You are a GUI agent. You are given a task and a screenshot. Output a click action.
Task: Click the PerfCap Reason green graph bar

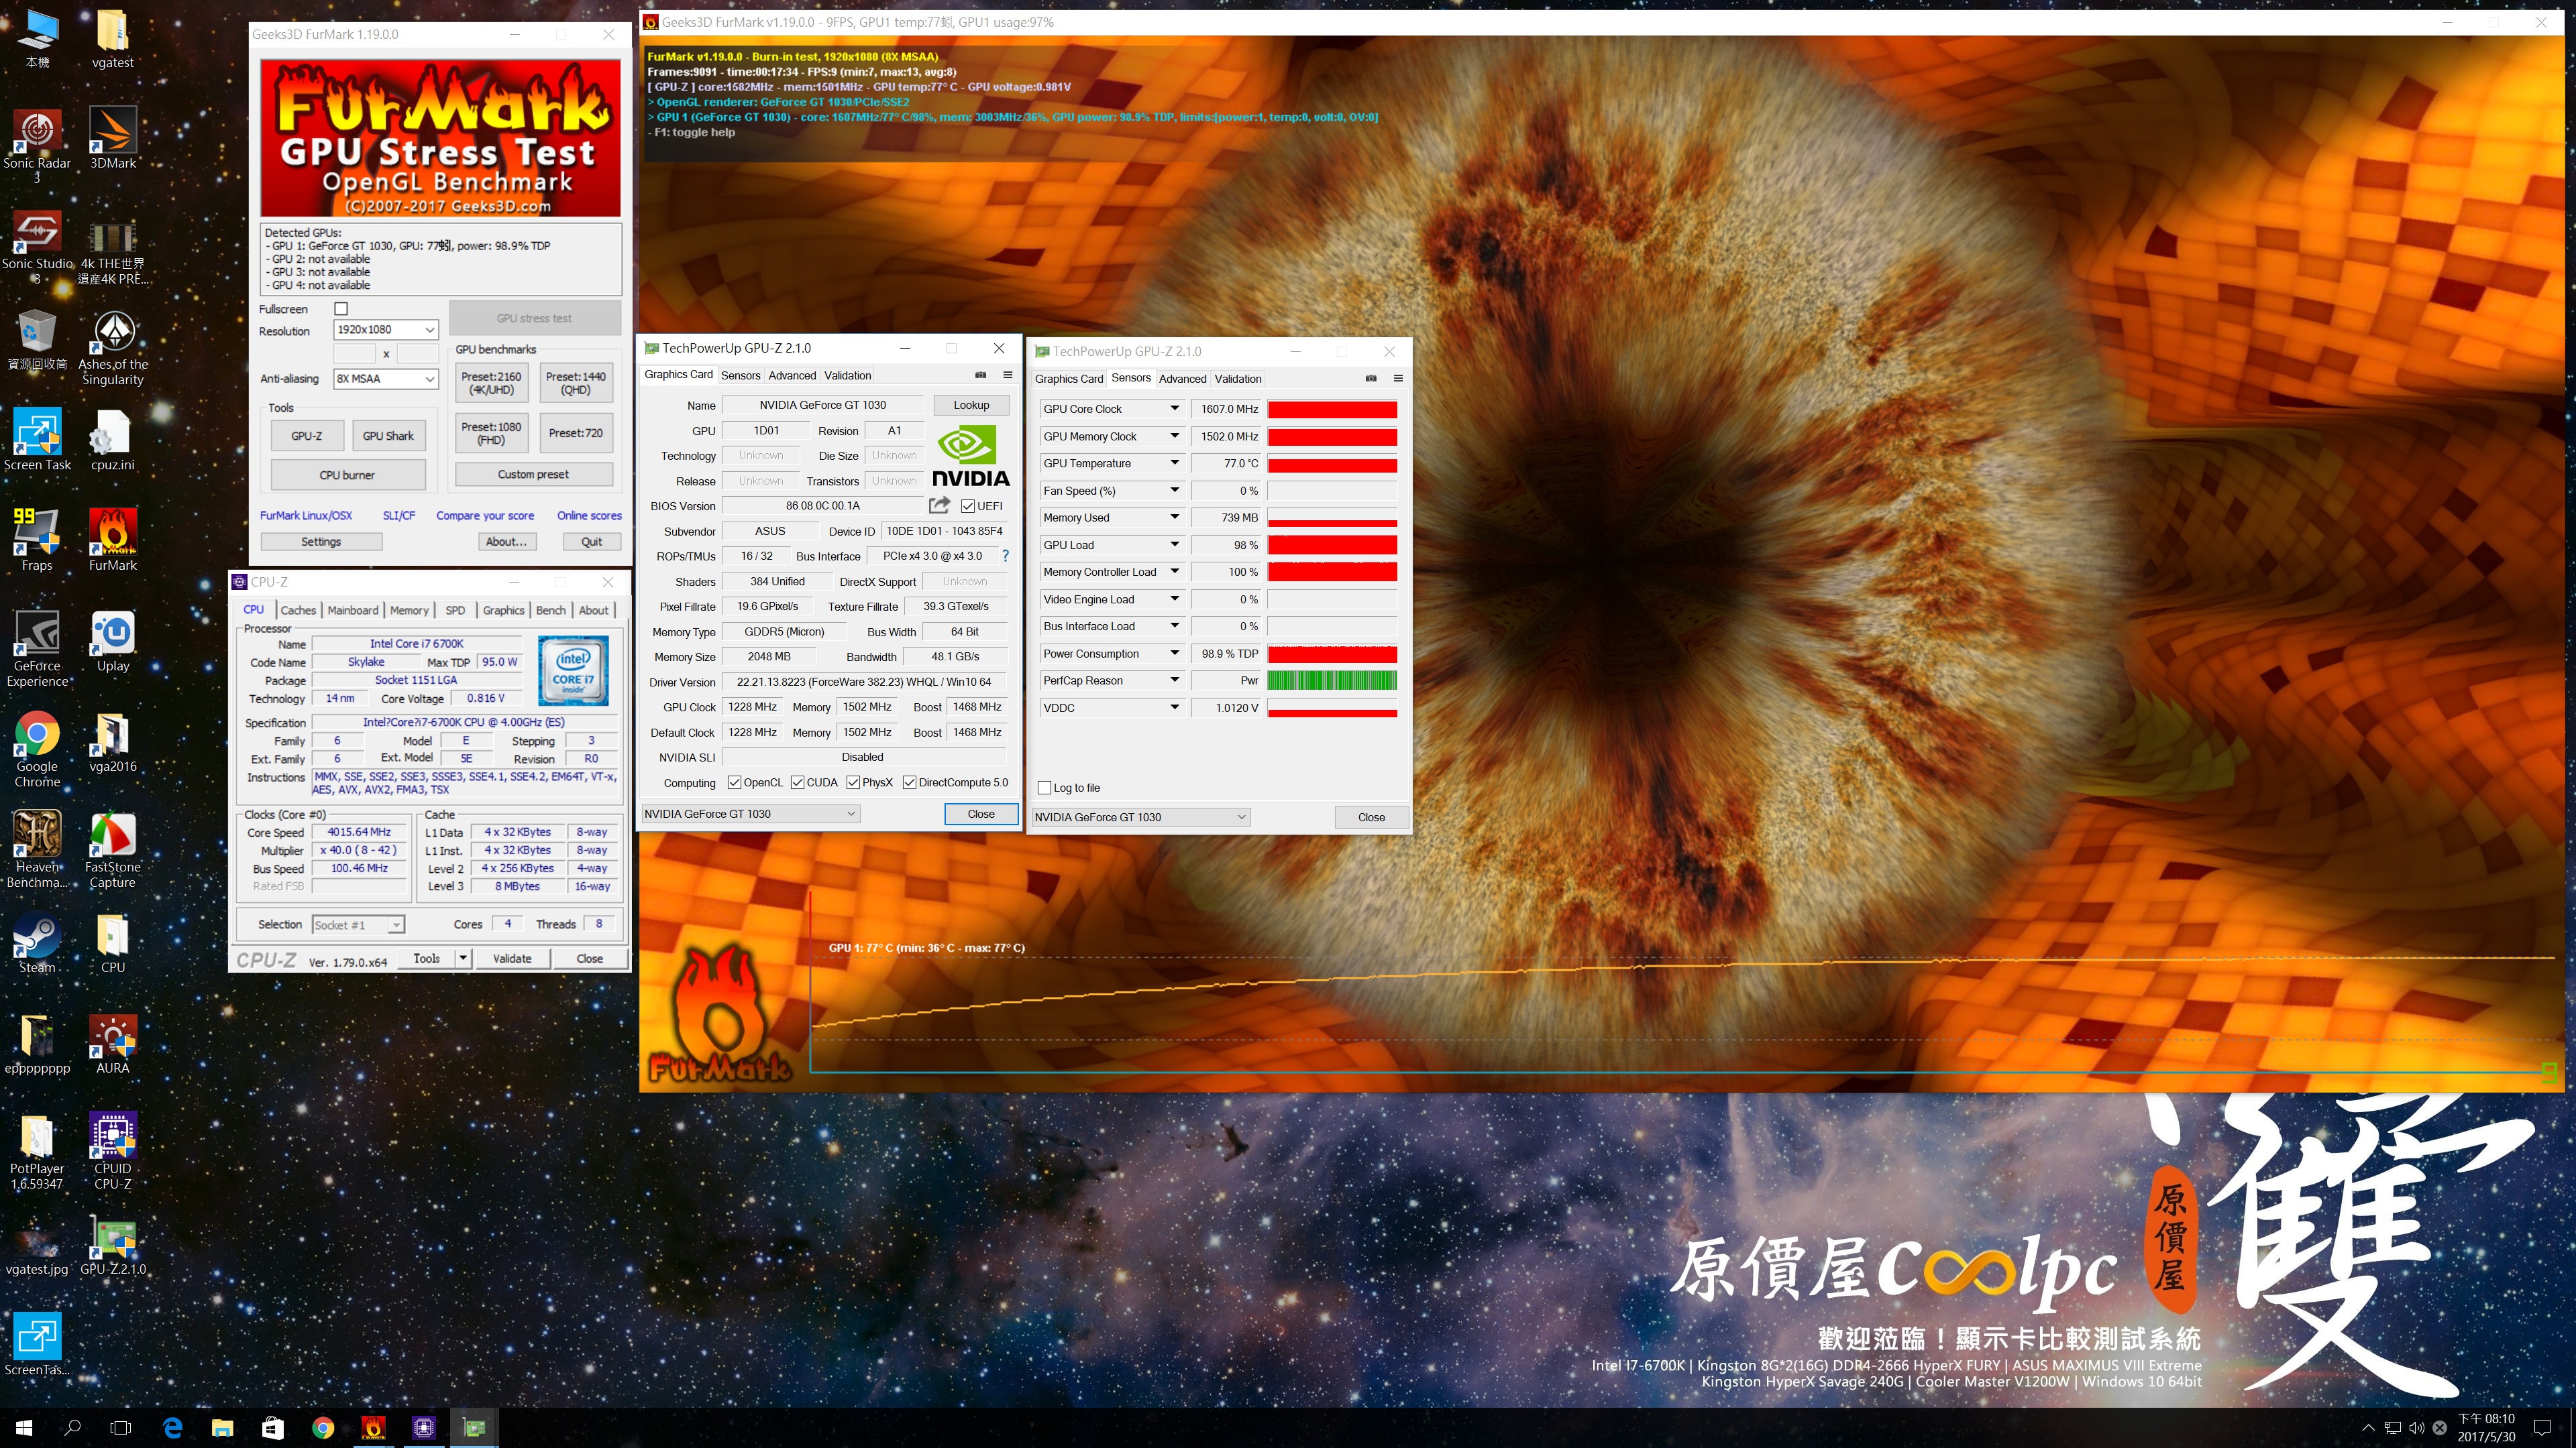click(1332, 682)
